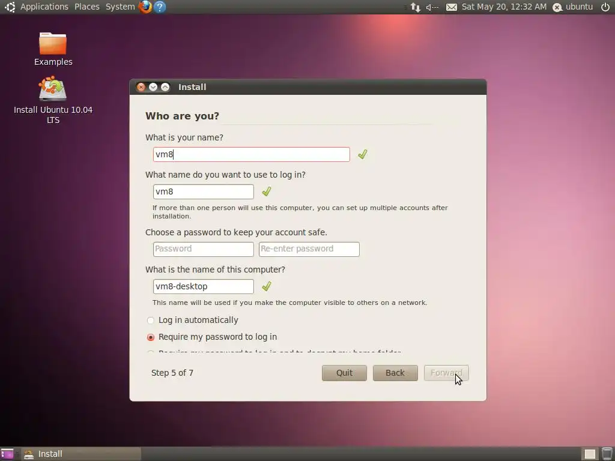Select the partially hidden encrypt home folder option
Screen dimensions: 615x461
pos(274,351)
